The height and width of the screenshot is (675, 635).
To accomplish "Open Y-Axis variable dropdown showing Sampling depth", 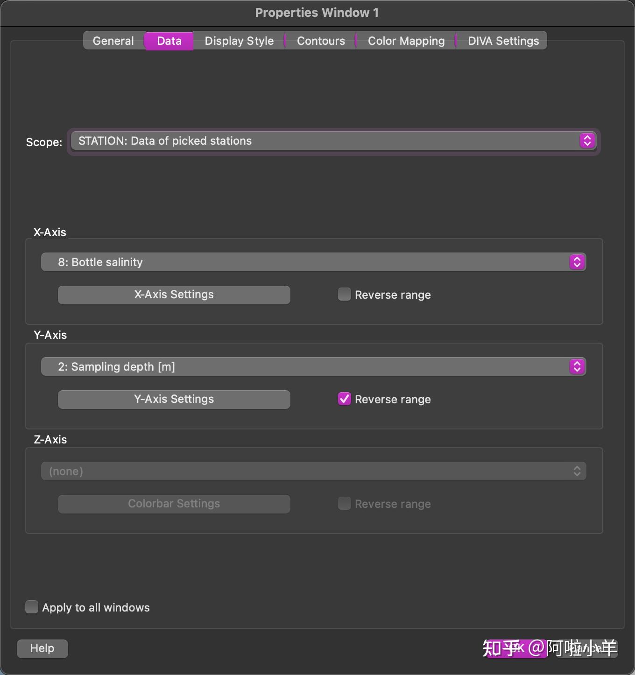I will pyautogui.click(x=303, y=367).
